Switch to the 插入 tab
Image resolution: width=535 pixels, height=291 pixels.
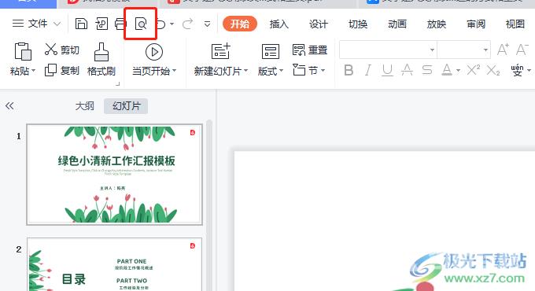tap(279, 24)
